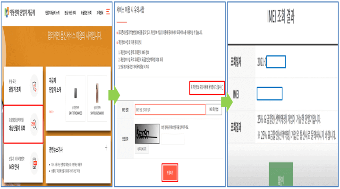This screenshot has width=340, height=189.
Task: Expand 관련뉴스기사 with the plus icon
Action: tap(106, 148)
